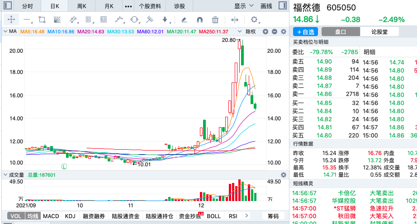Open 诊股 stock diagnosis tab
Screen dimensions: 417x224
tap(179, 6)
